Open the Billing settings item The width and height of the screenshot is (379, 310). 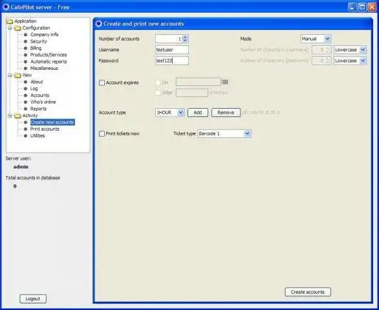click(36, 48)
